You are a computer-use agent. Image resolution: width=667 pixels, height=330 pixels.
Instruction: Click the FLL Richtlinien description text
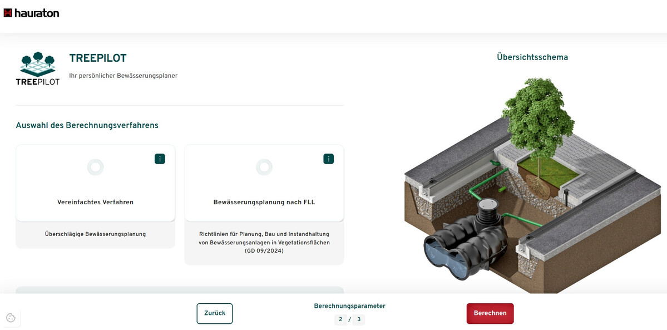(x=264, y=243)
